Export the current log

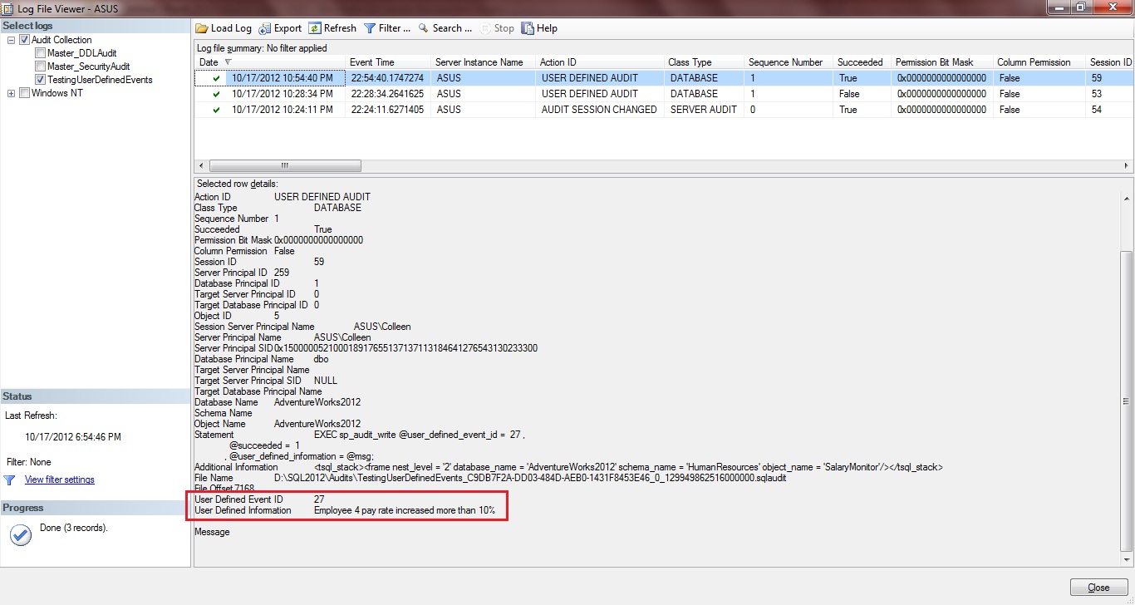tap(280, 27)
